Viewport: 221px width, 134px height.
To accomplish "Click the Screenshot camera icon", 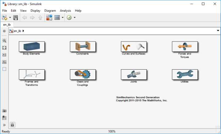I will tap(4, 111).
